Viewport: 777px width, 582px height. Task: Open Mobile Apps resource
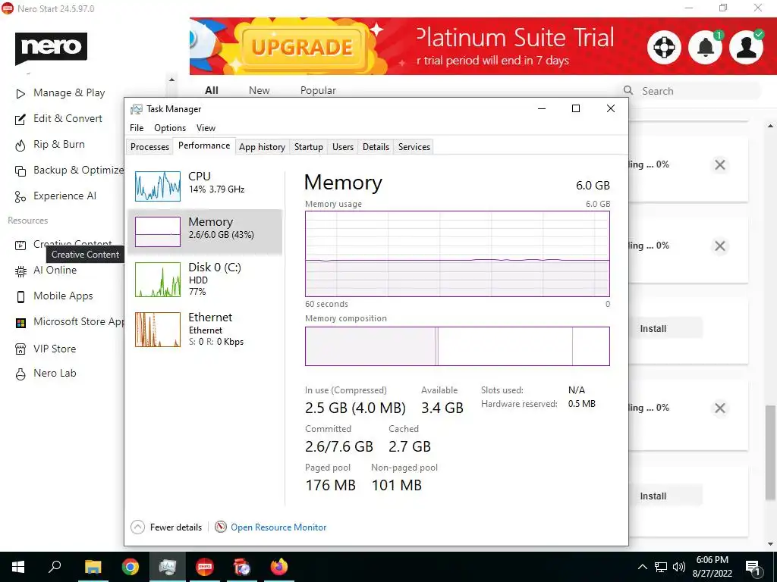pyautogui.click(x=54, y=296)
